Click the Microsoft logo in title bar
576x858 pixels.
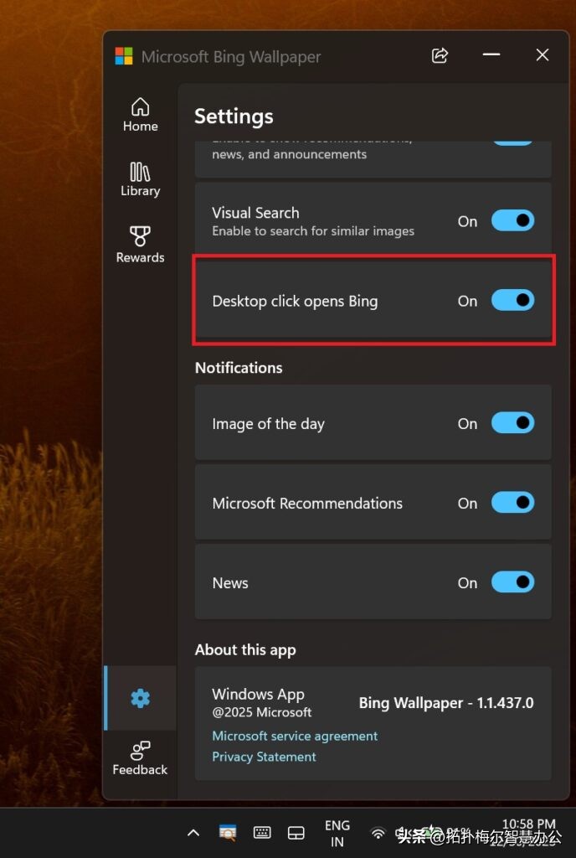124,56
